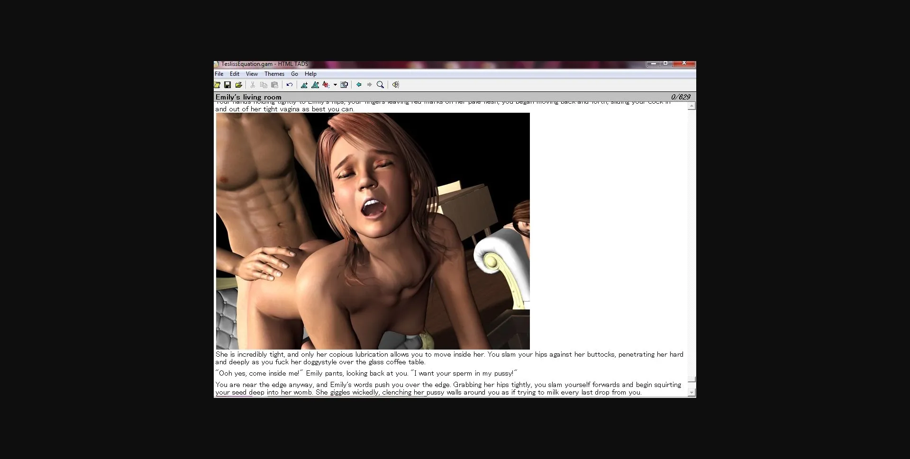Open the Help menu
Viewport: 910px width, 459px height.
pos(310,74)
